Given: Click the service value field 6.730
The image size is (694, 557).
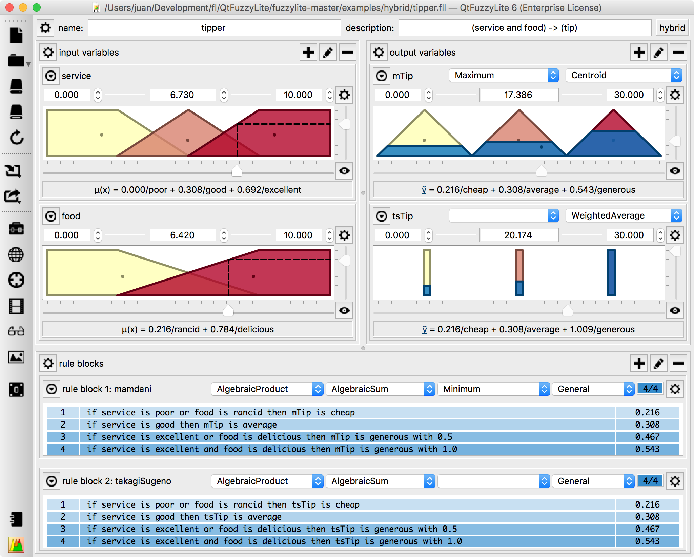Looking at the screenshot, I should [183, 95].
